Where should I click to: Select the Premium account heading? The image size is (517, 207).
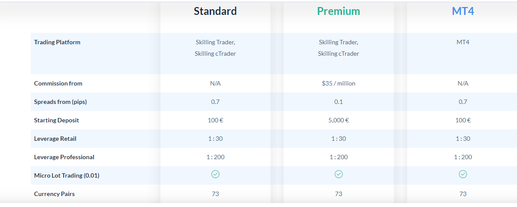tap(339, 11)
